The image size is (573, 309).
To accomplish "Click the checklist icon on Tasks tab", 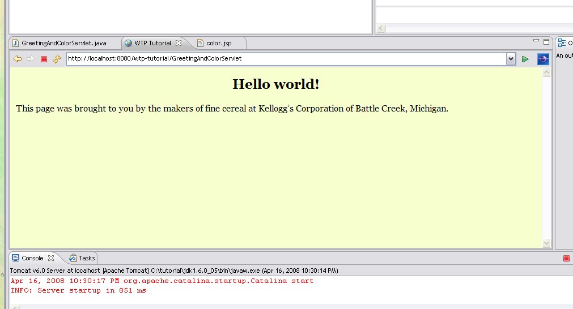I will [73, 258].
